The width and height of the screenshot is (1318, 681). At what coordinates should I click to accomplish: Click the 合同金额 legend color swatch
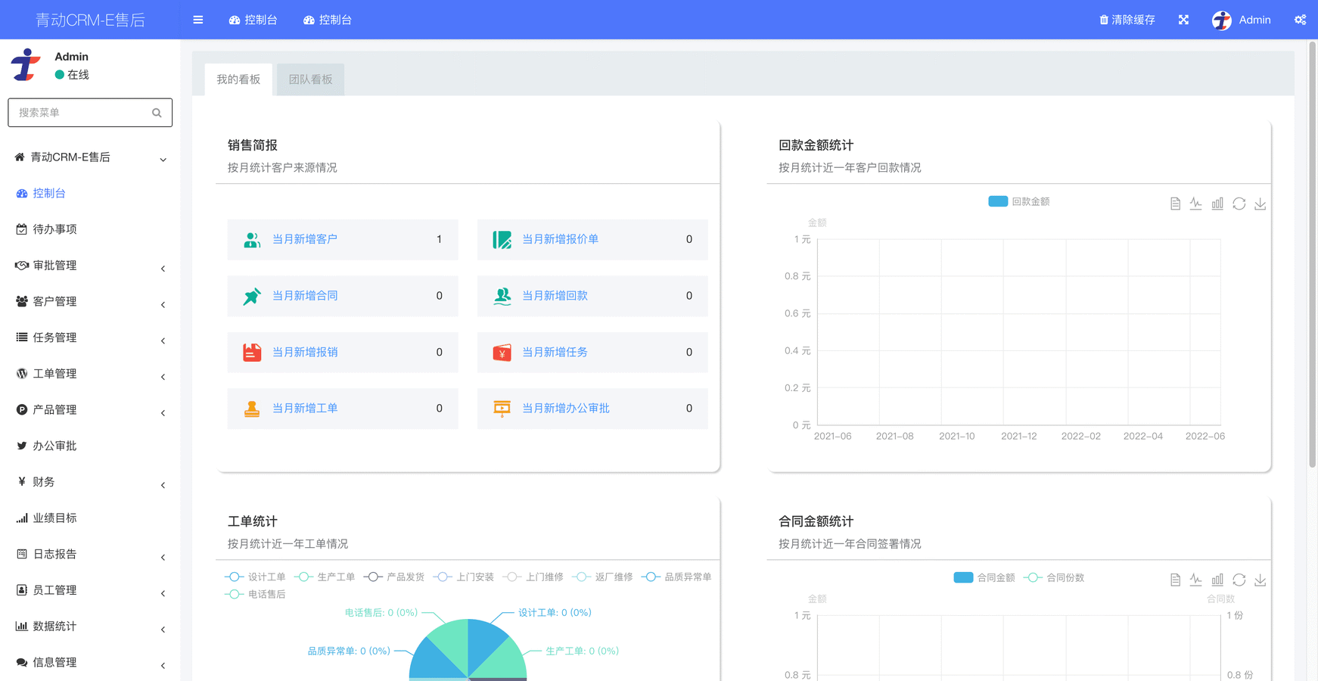tap(963, 577)
